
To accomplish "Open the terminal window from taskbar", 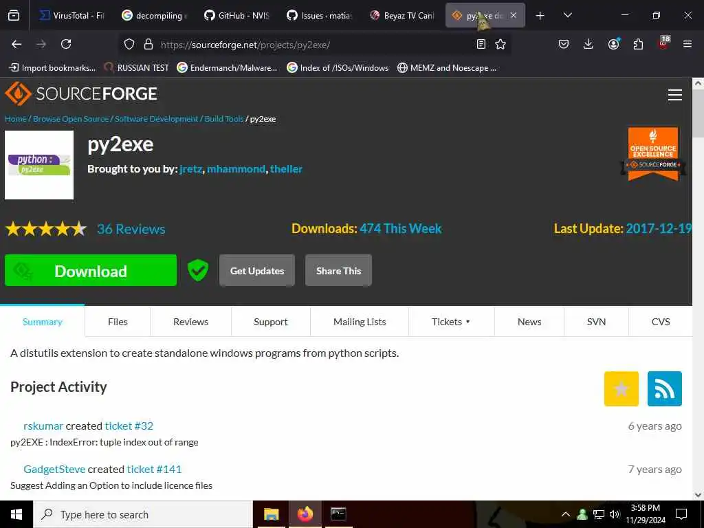I will [x=338, y=514].
